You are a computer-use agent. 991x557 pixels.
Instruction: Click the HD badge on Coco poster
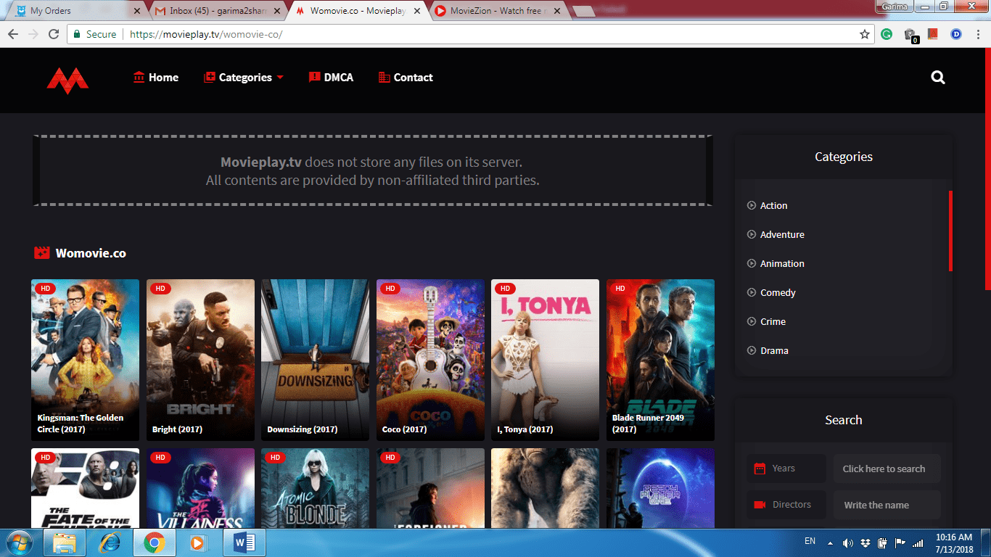click(x=390, y=289)
